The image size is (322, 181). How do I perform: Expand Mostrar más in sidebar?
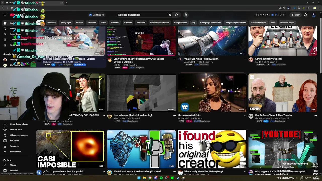[x=15, y=152]
